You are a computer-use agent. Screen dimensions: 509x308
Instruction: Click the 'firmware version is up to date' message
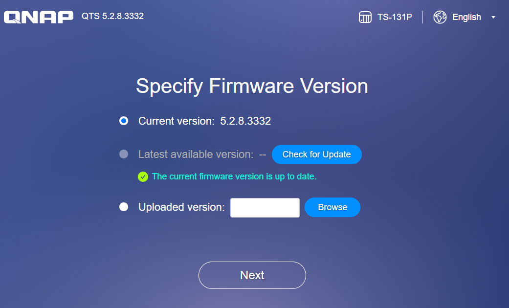[x=234, y=176]
